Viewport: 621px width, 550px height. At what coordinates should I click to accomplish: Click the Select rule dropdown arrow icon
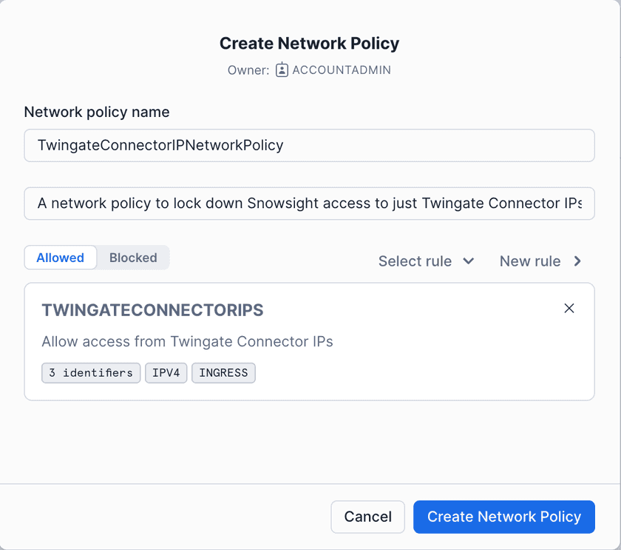[x=469, y=261]
